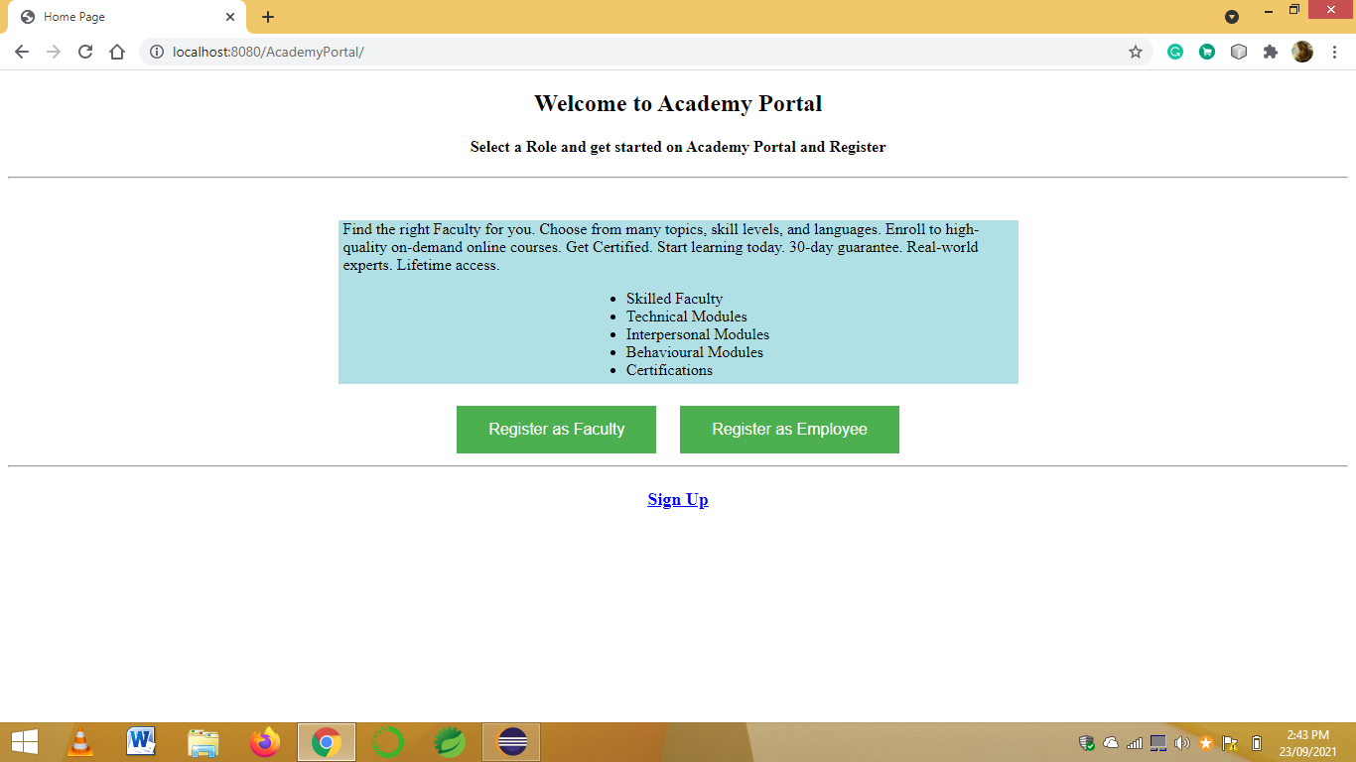Click the Behavioural Modules list item
Image resolution: width=1356 pixels, height=762 pixels.
[694, 352]
